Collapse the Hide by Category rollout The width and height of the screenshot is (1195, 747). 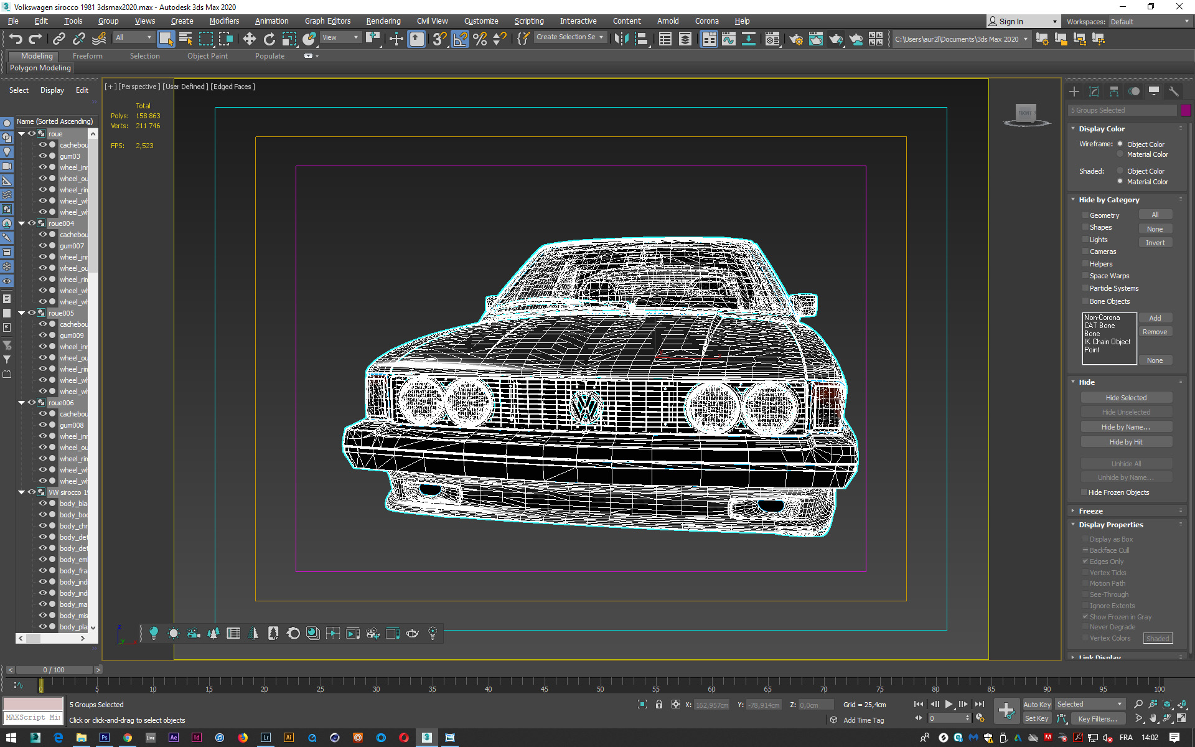[1073, 200]
